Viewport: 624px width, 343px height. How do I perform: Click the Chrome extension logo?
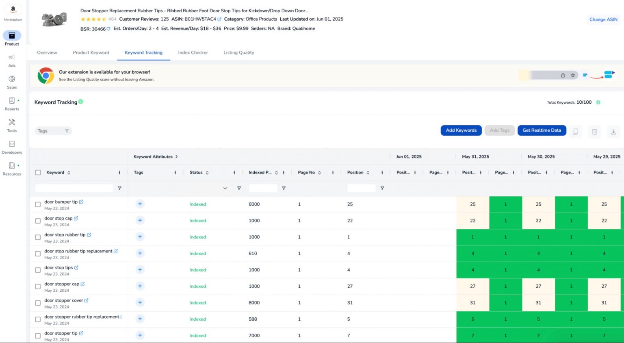pyautogui.click(x=46, y=76)
